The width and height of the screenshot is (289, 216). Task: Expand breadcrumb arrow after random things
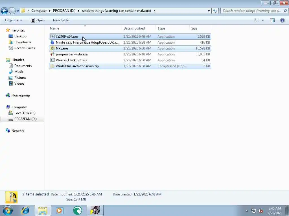coord(154,11)
